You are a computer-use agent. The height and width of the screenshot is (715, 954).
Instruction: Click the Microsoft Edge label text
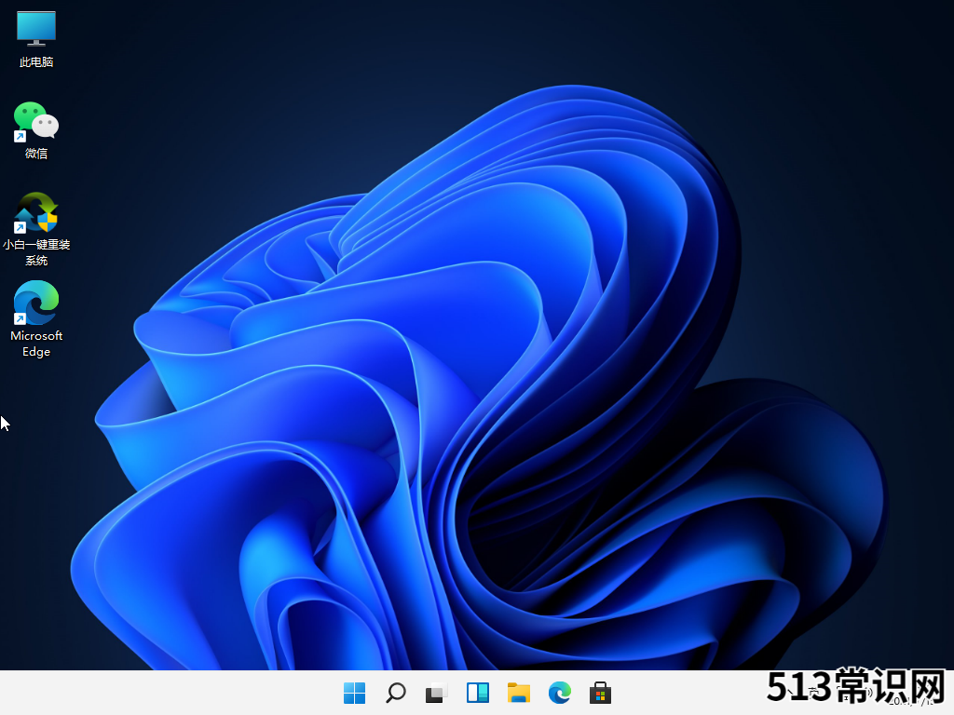click(x=36, y=344)
